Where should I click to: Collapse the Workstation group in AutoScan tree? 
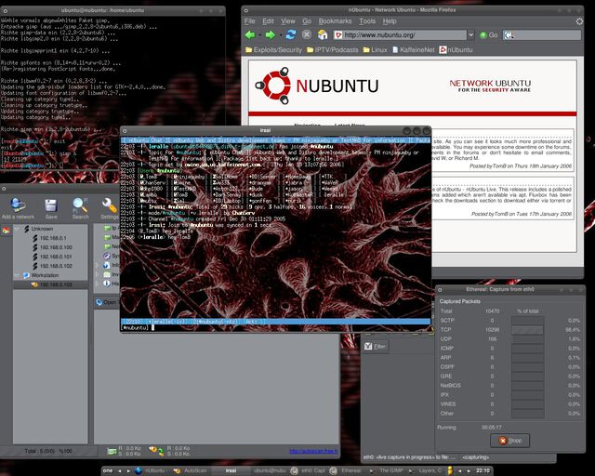pos(17,275)
